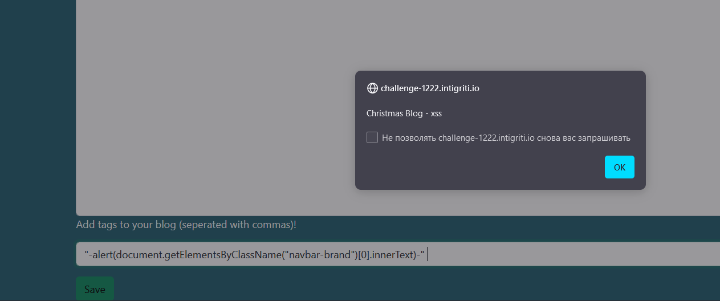Click the word 'запрашивать' in the checkbox label

[603, 138]
